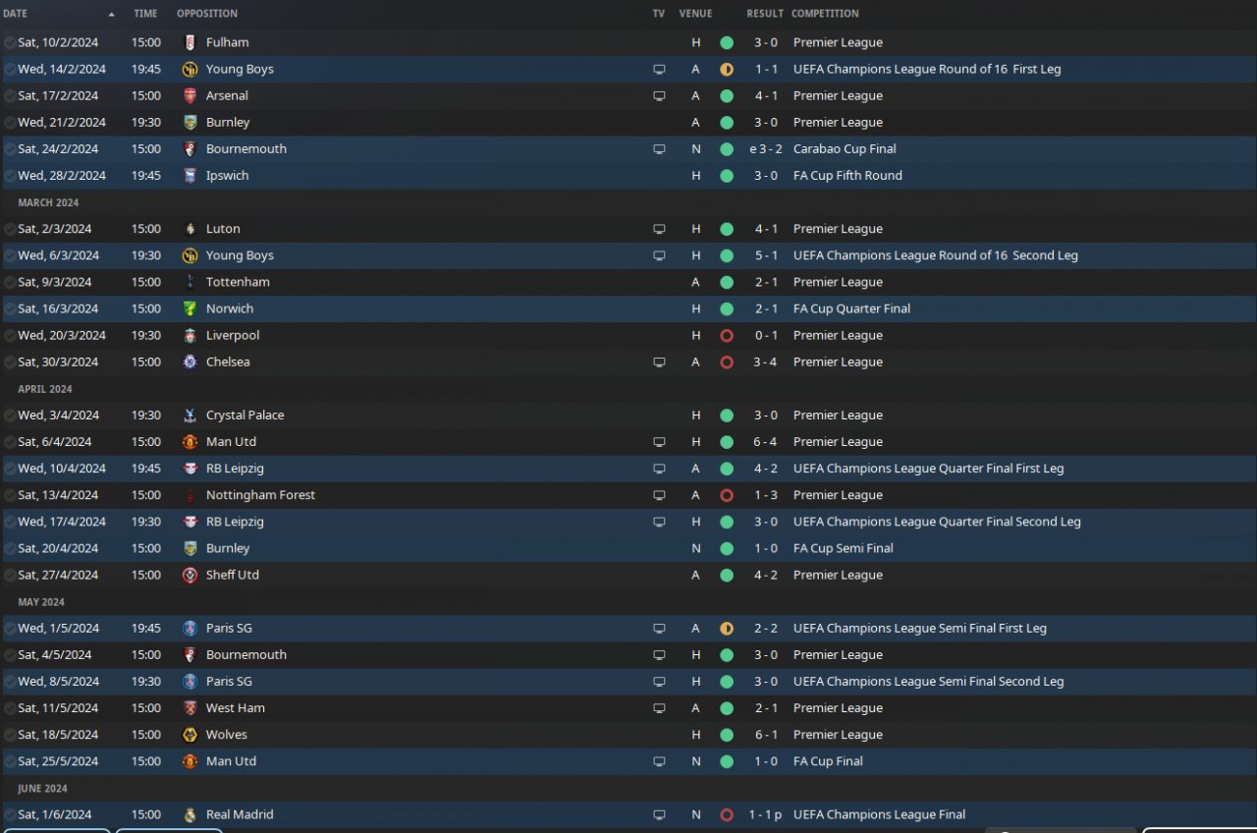Click the checkmark icon beside Sat, 25/5/2024

click(10, 761)
